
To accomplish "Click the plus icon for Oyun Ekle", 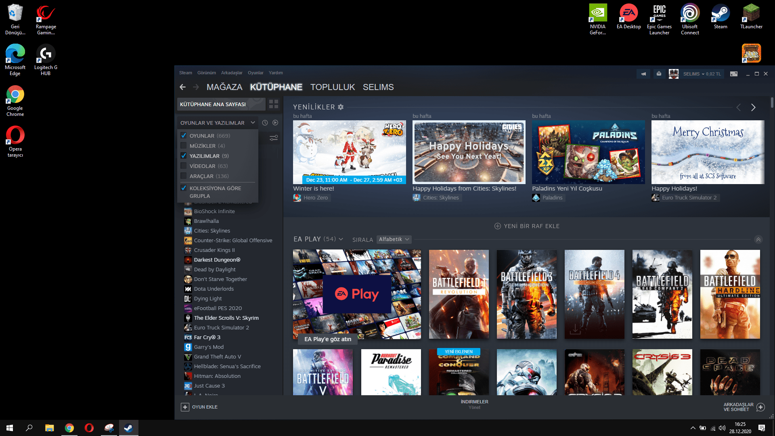I will [185, 407].
